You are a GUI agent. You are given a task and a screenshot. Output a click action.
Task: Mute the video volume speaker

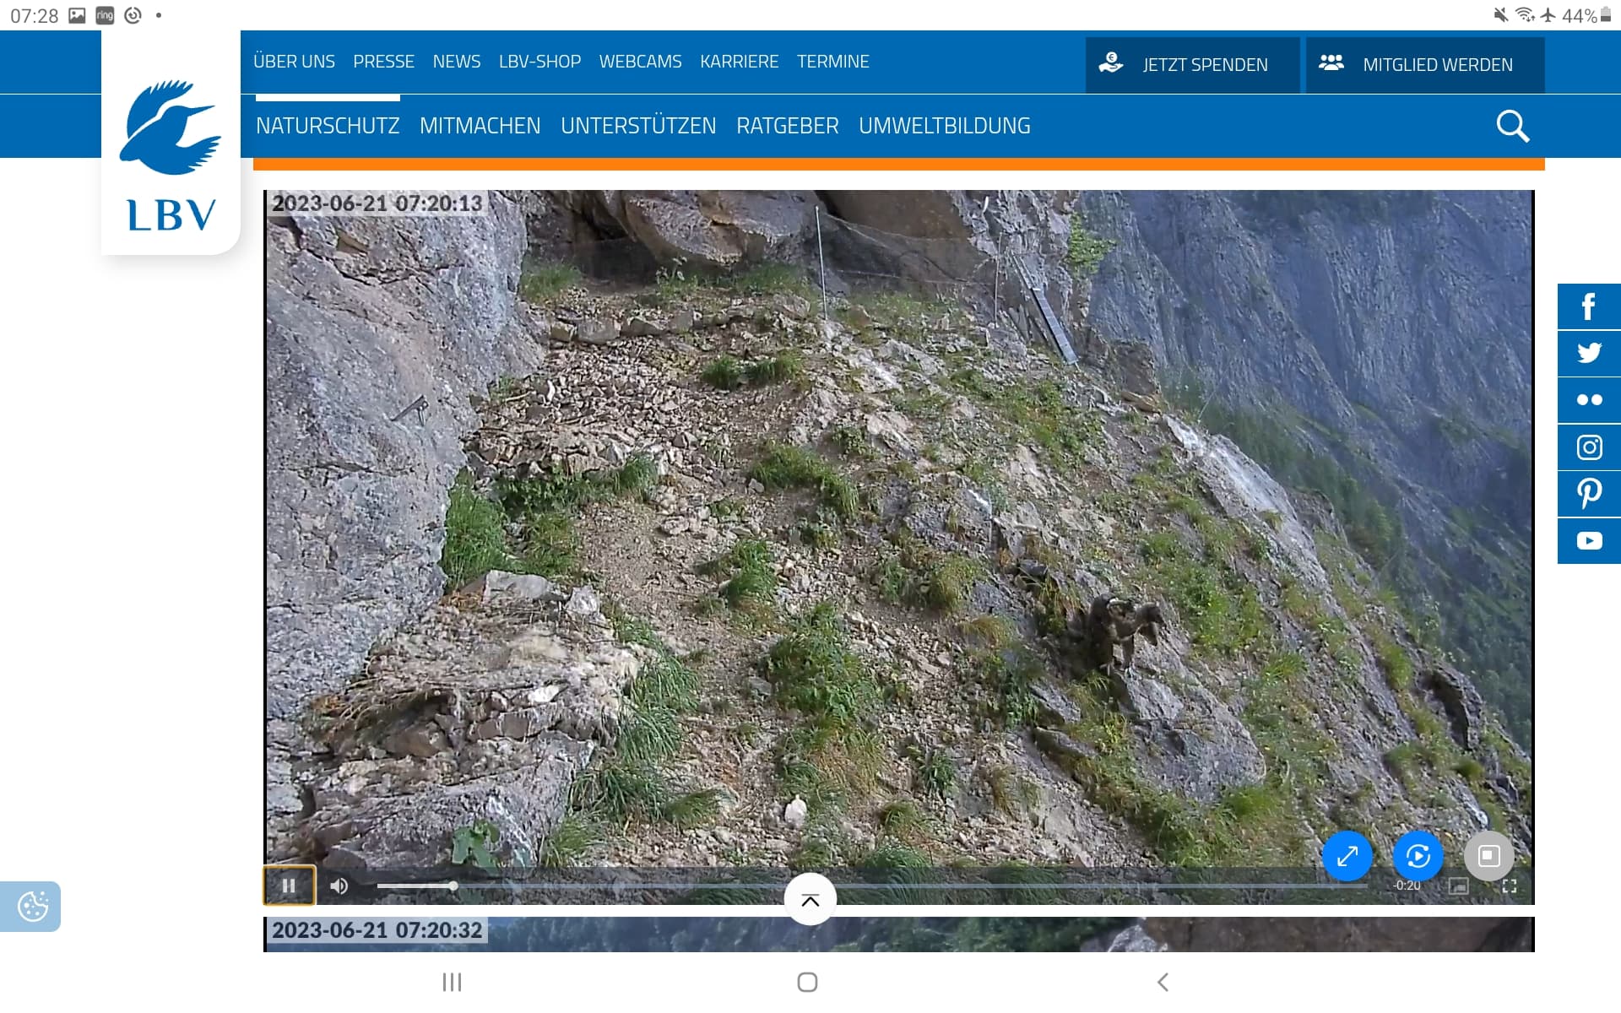339,886
